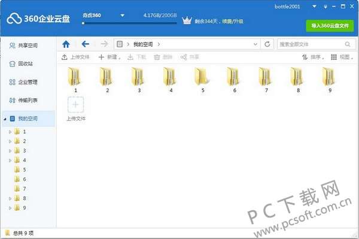Open 企业管理 section
The width and height of the screenshot is (359, 239).
coord(23,82)
